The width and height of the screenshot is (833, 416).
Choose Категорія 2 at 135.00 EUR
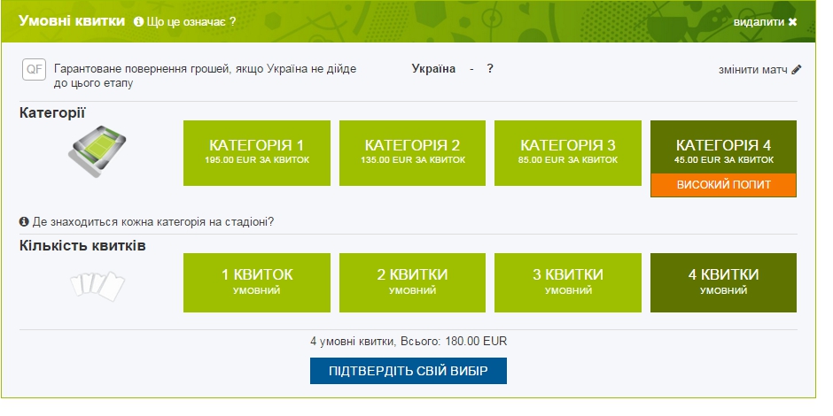point(412,152)
